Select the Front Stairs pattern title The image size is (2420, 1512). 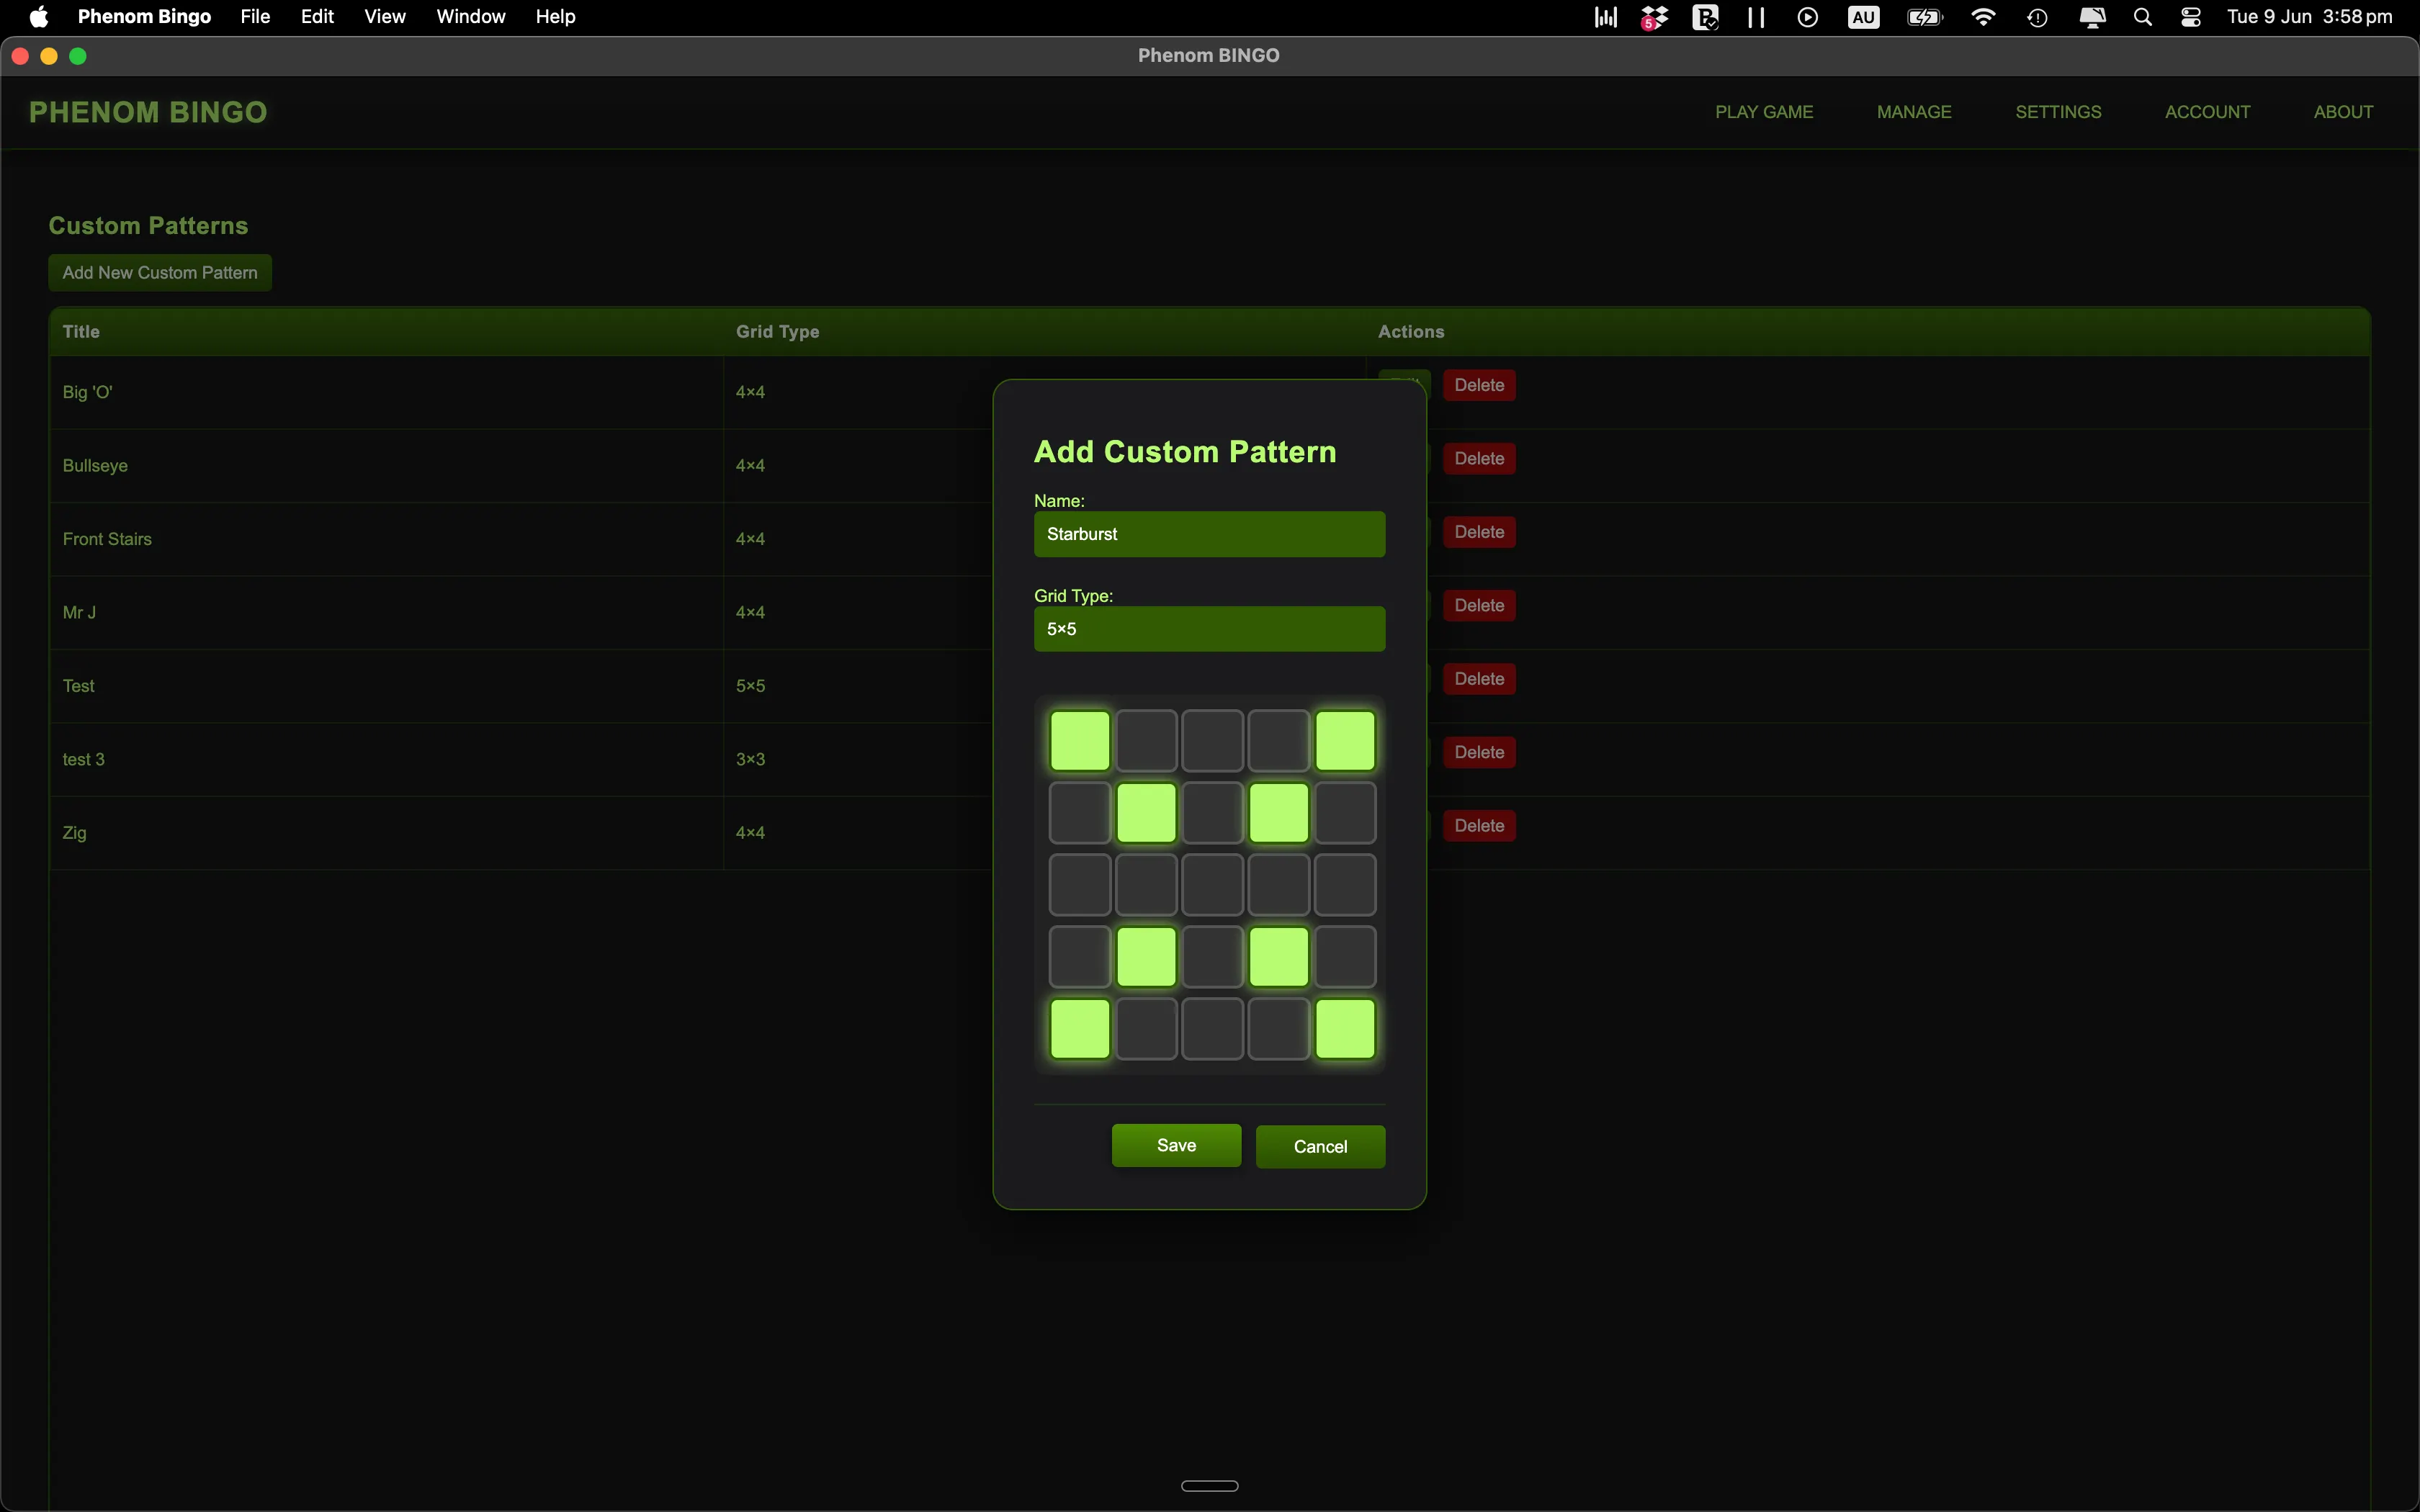(107, 539)
